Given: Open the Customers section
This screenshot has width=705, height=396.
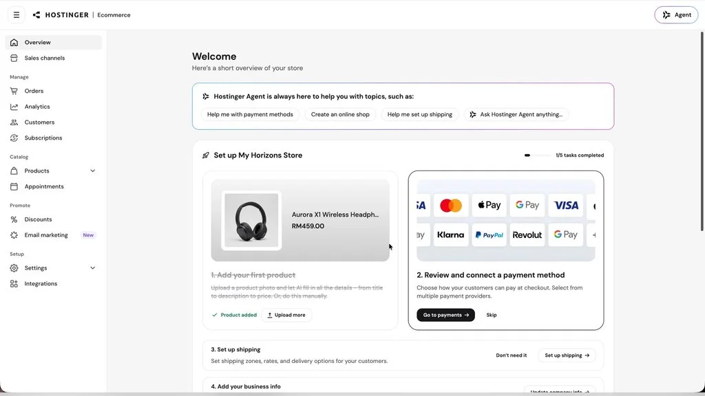Looking at the screenshot, I should 54,122.
